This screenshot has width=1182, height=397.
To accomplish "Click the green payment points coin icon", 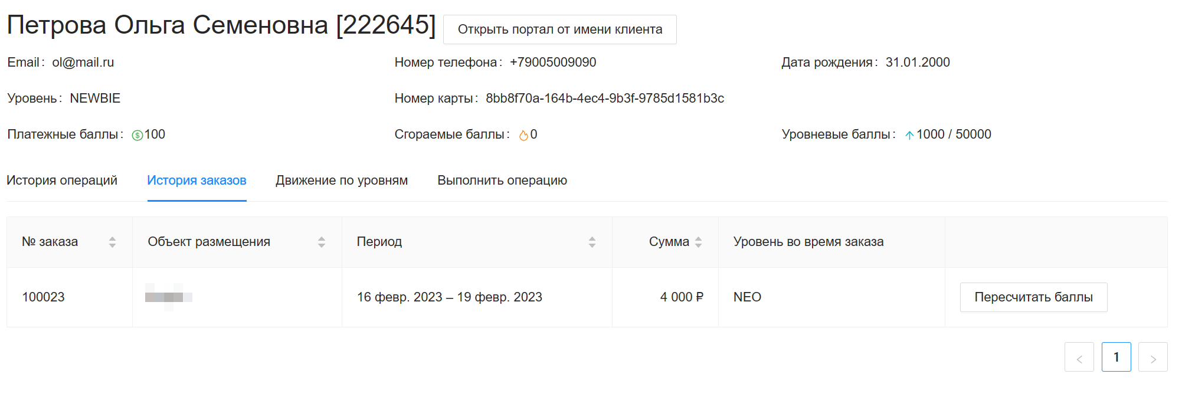I will point(137,135).
